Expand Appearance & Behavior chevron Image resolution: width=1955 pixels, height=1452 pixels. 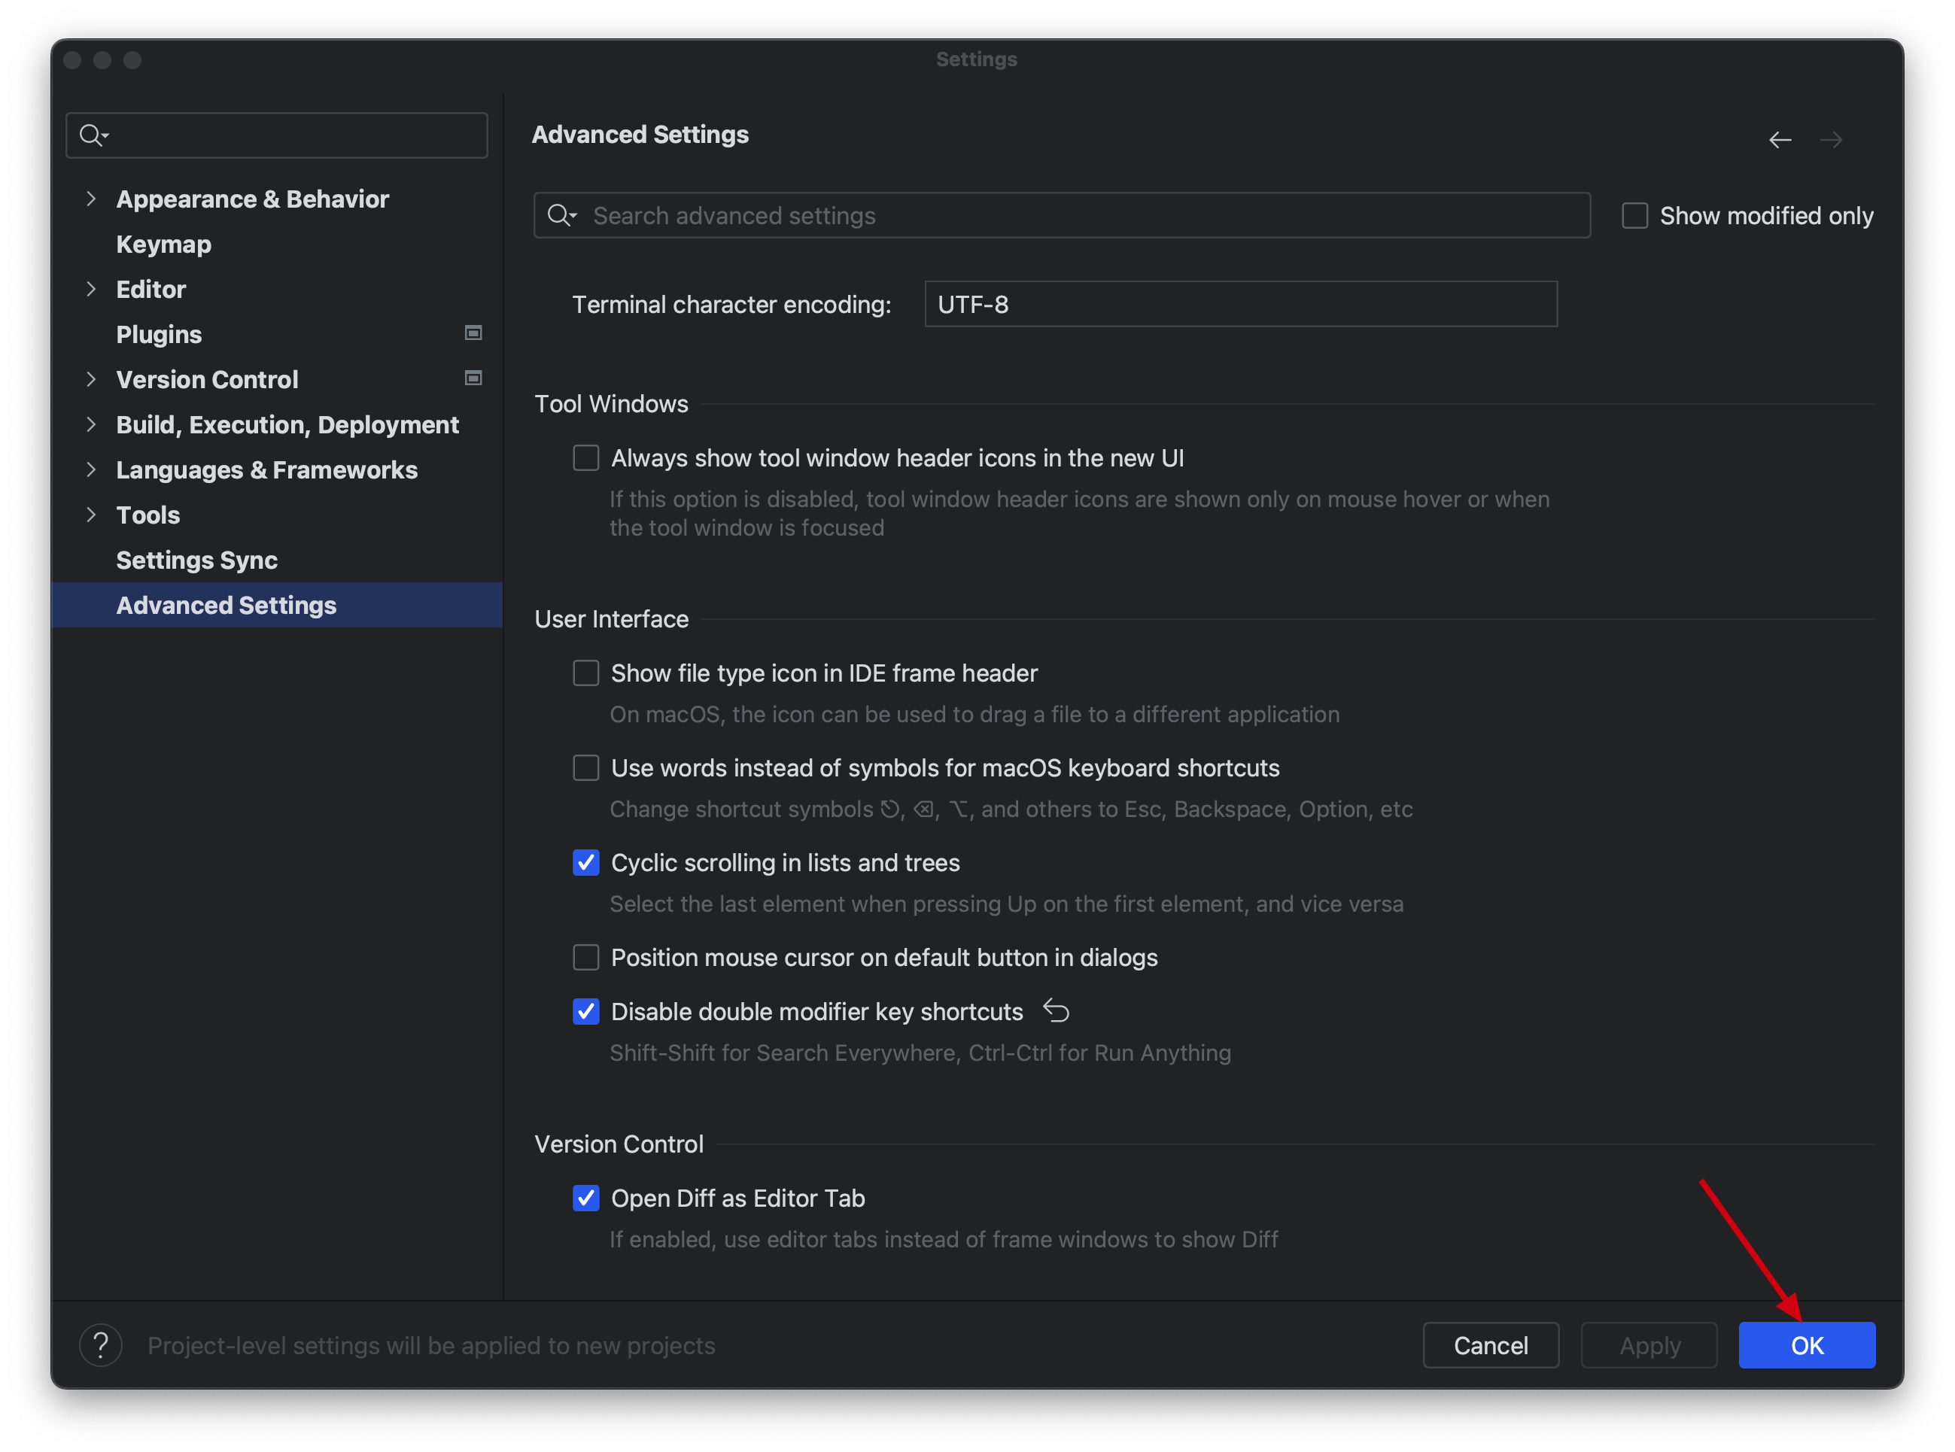coord(90,199)
